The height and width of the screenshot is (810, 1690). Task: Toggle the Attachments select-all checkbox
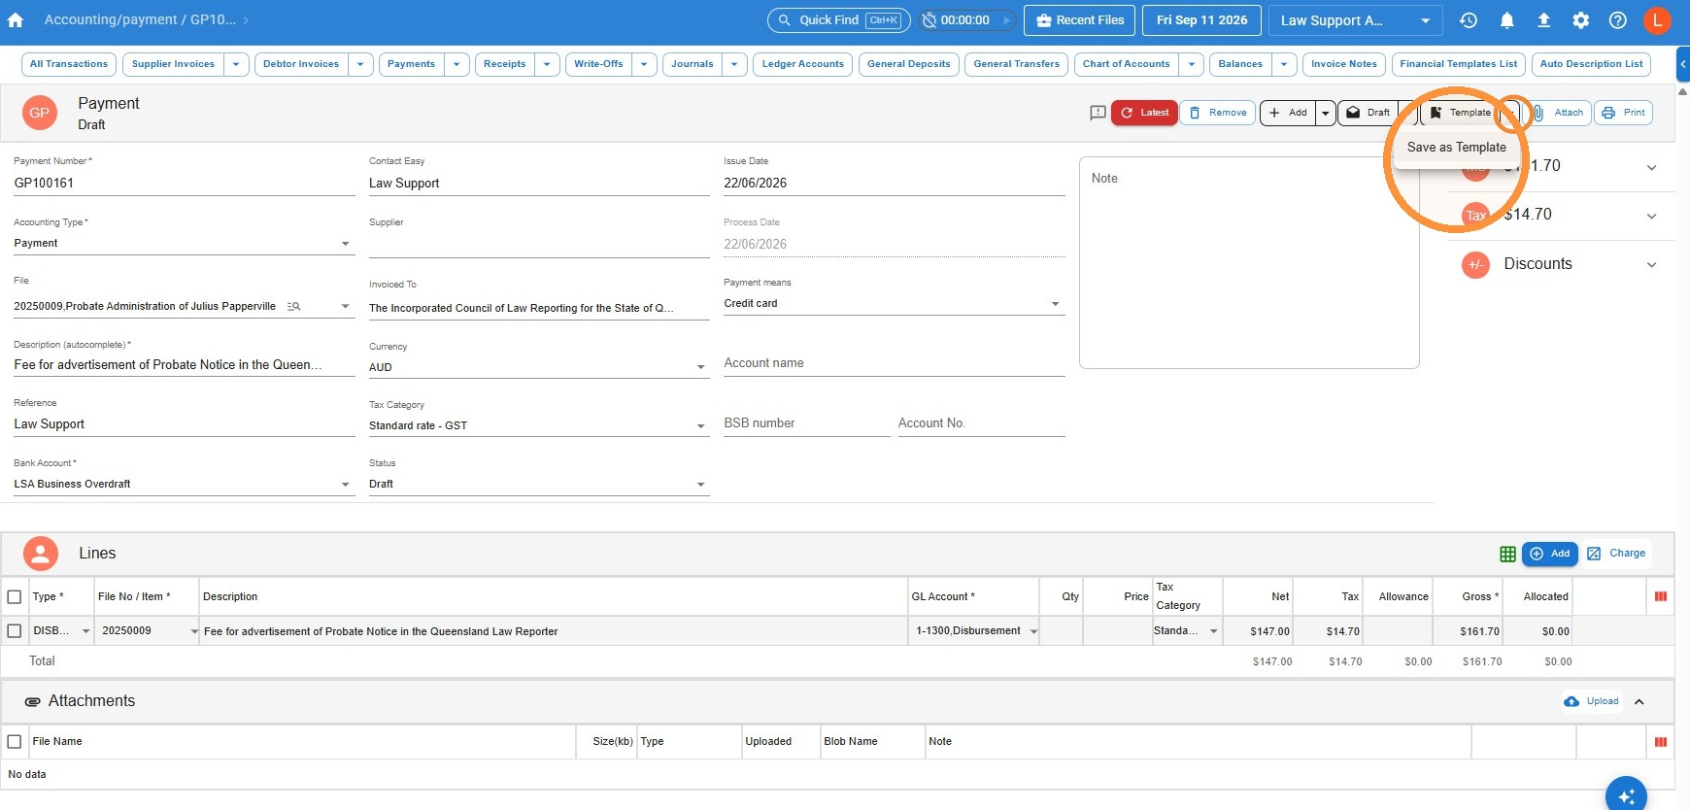(15, 742)
